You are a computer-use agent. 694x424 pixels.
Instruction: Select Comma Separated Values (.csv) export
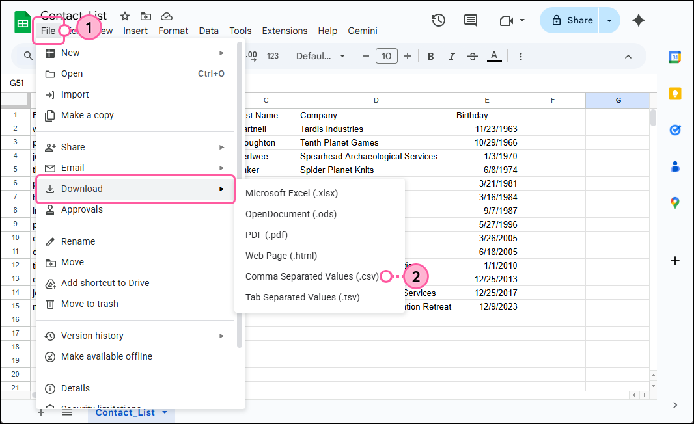[312, 276]
